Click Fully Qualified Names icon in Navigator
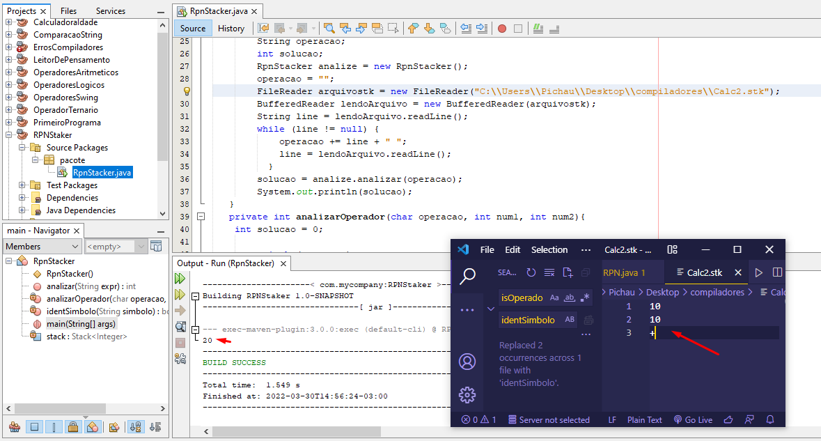This screenshot has width=821, height=441. [x=114, y=427]
